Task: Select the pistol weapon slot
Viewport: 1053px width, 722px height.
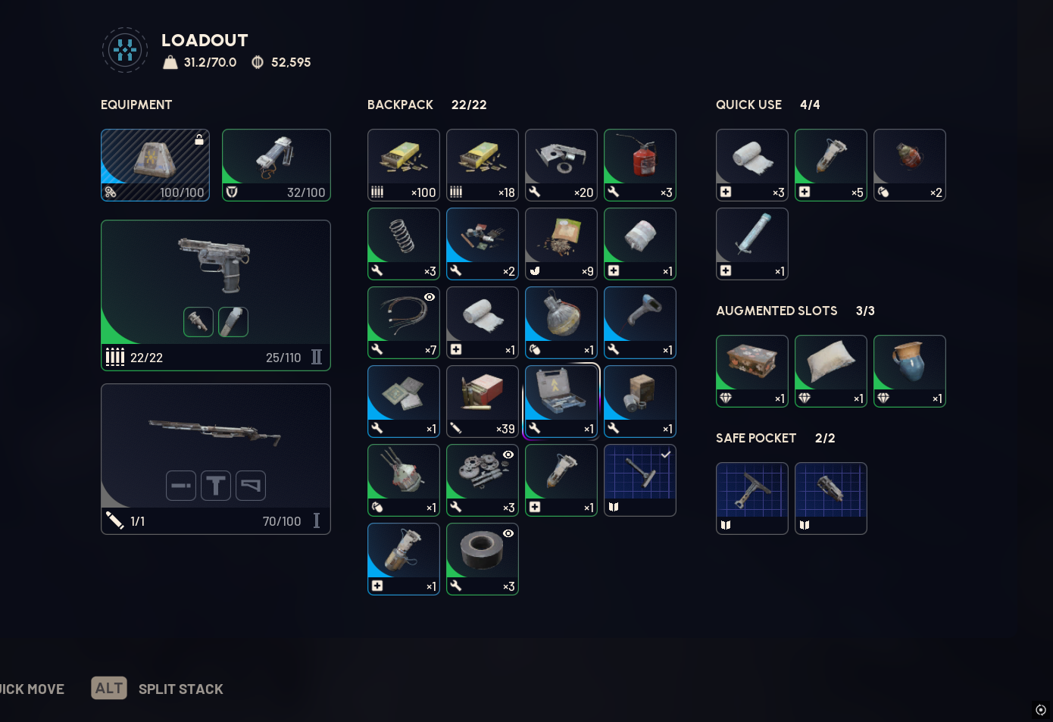Action: [x=216, y=295]
